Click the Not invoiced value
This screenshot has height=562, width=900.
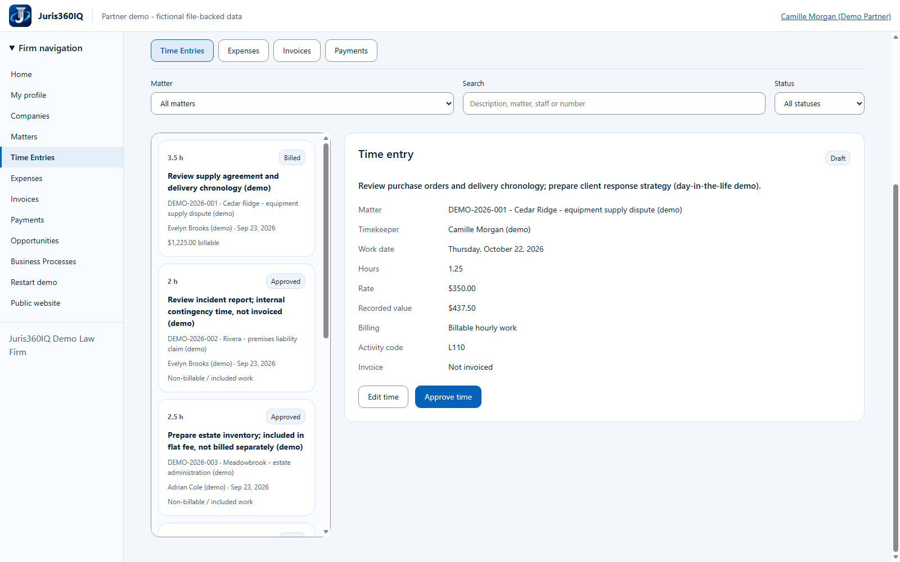pyautogui.click(x=470, y=367)
